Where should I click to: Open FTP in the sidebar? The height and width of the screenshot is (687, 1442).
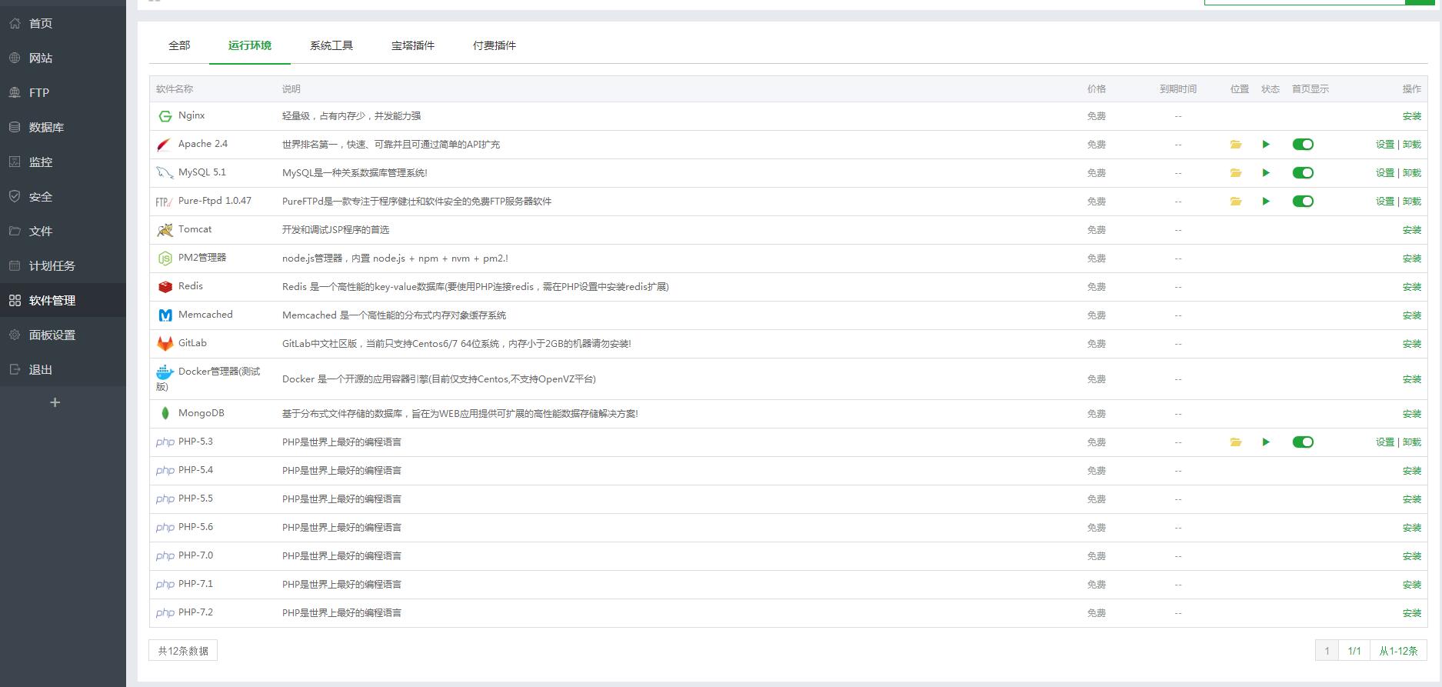(63, 92)
